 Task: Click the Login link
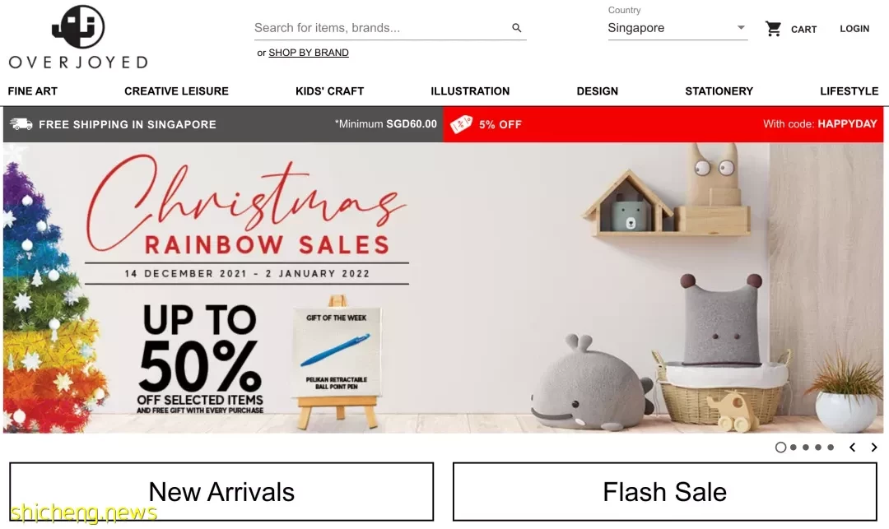(854, 29)
